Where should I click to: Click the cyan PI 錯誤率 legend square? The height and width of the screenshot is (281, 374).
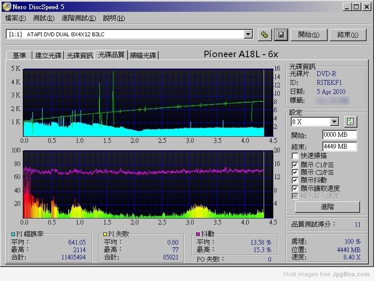pyautogui.click(x=14, y=233)
